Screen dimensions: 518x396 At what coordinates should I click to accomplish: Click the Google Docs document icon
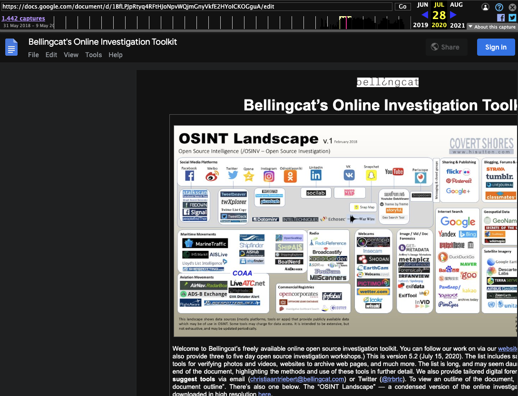click(11, 48)
